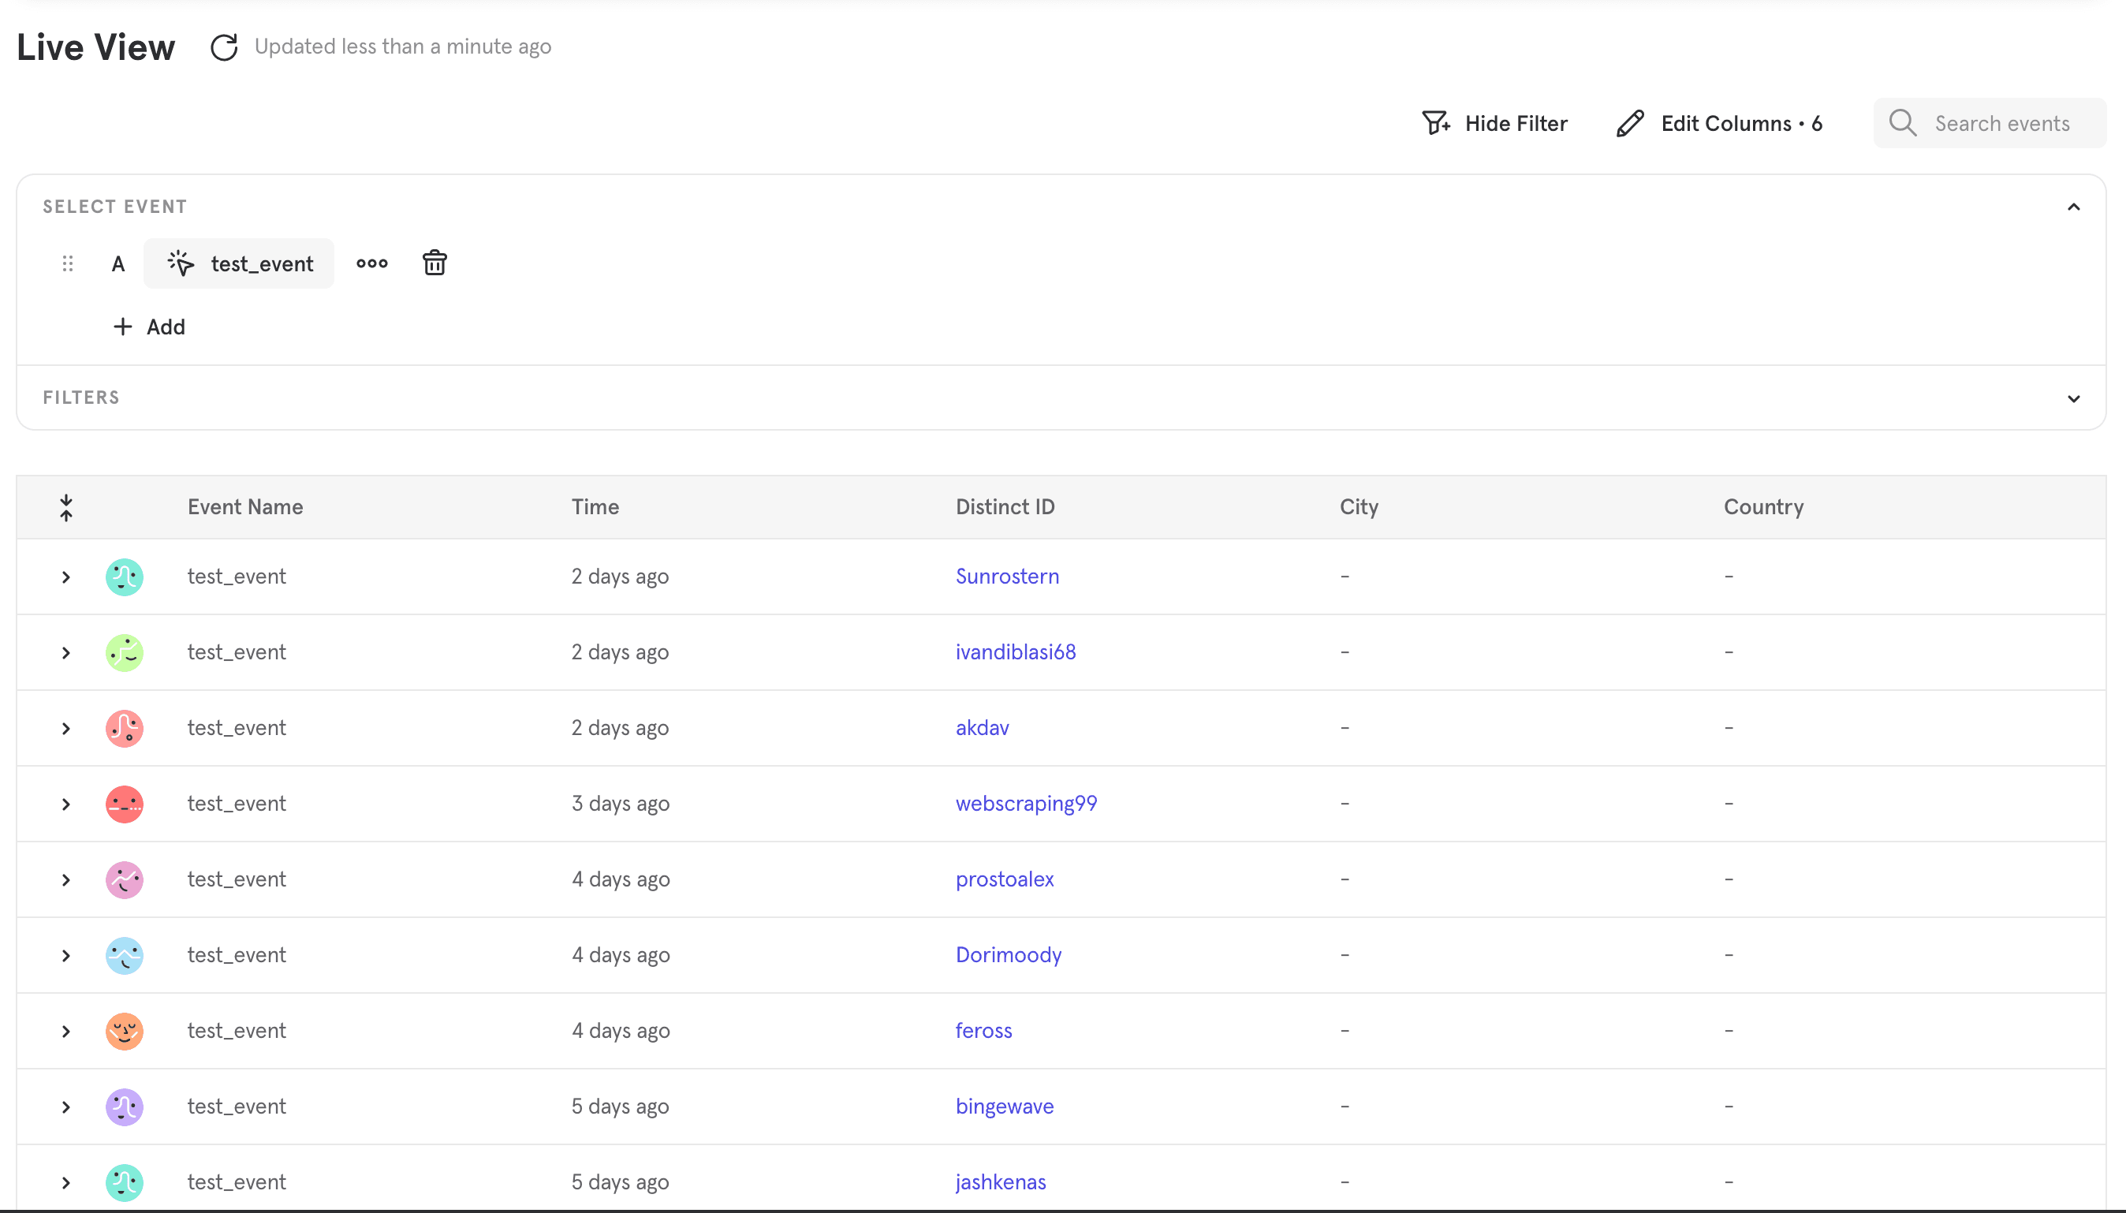2126x1213 pixels.
Task: Click the orange avatar in the feross row
Action: [x=124, y=1031]
